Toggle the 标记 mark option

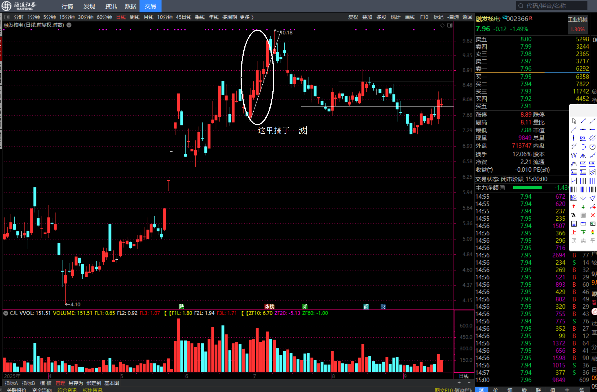(438, 17)
